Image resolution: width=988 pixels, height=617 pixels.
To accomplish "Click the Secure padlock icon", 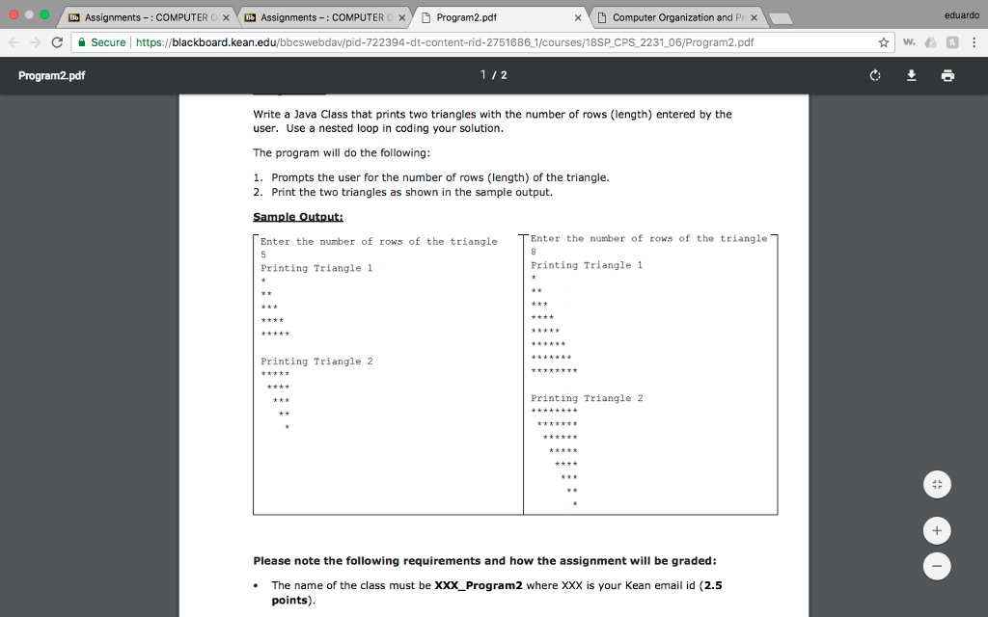I will 83,42.
